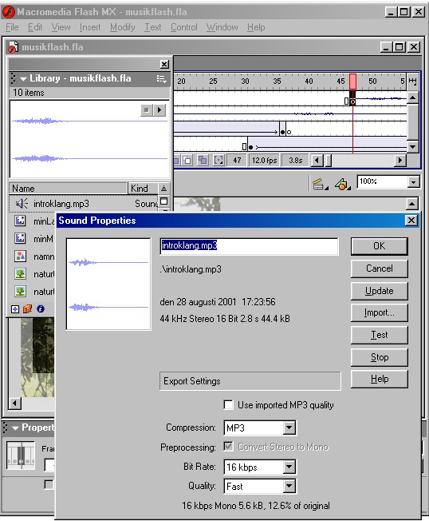Open the Window menu

[x=222, y=27]
